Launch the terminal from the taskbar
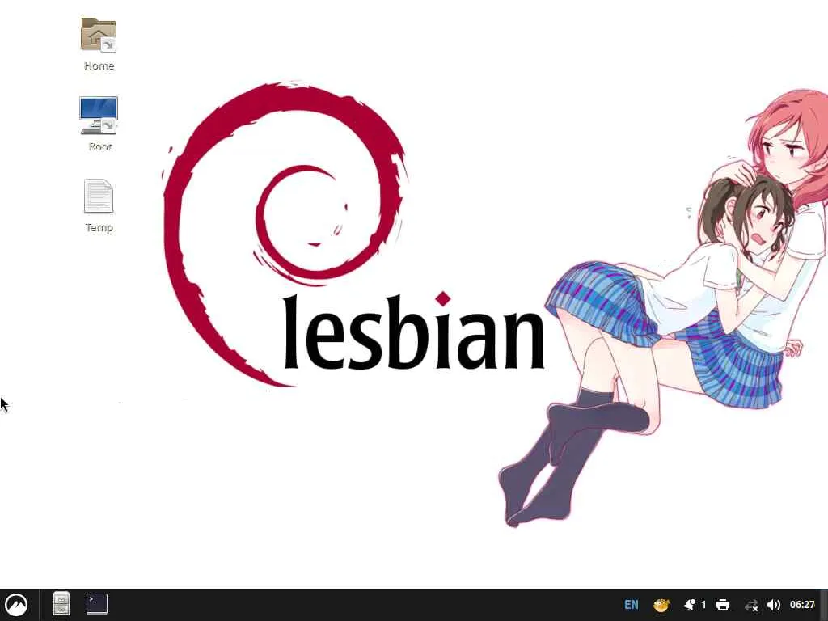This screenshot has width=828, height=621. coord(97,603)
